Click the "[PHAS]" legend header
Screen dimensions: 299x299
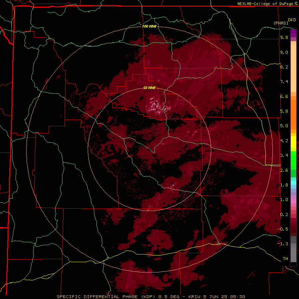click(281, 23)
